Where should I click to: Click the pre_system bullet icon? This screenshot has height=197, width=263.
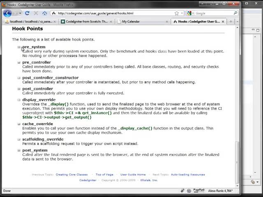(x=19, y=47)
